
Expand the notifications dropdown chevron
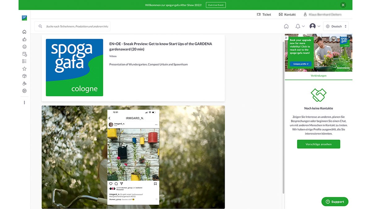pyautogui.click(x=303, y=26)
